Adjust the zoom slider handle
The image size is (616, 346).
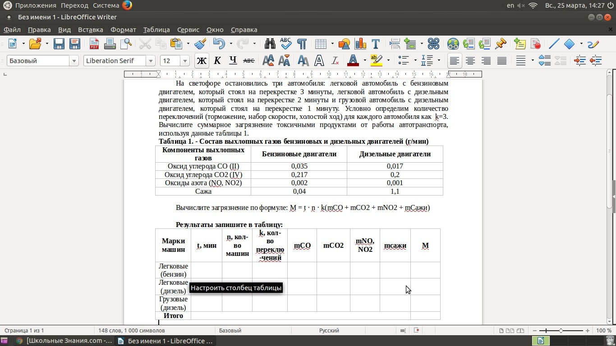point(561,331)
